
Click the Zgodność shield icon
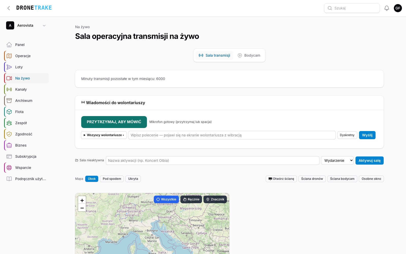(9, 134)
